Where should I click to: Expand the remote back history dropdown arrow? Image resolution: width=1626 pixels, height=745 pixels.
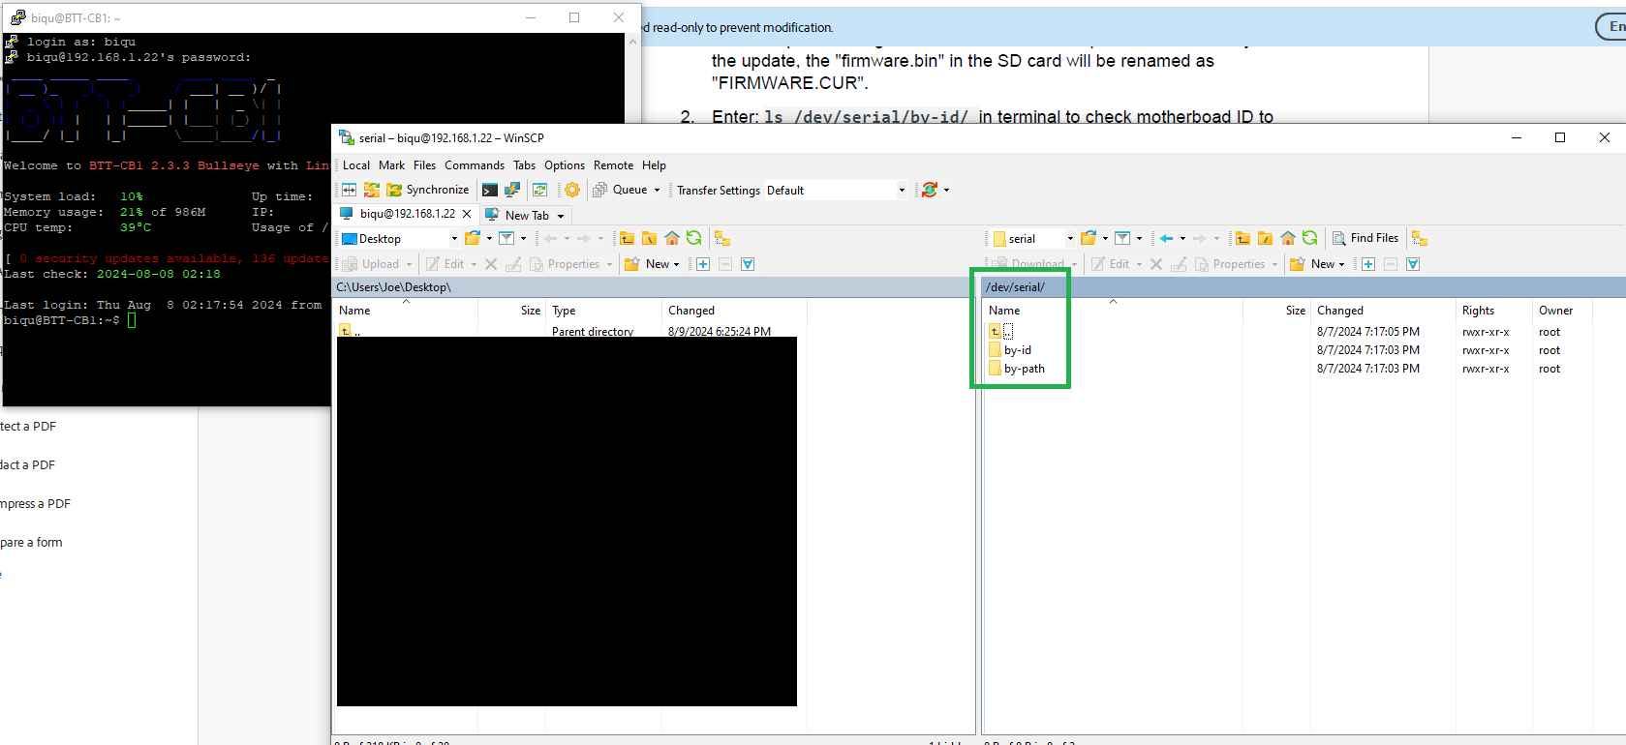[x=1182, y=238]
